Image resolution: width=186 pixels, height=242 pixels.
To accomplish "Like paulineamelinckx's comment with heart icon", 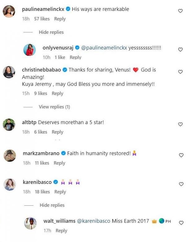I will point(181,11).
